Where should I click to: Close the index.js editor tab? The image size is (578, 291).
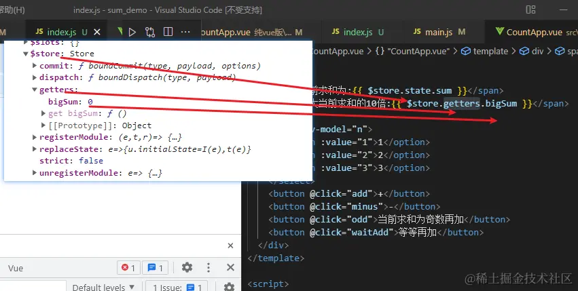point(97,32)
